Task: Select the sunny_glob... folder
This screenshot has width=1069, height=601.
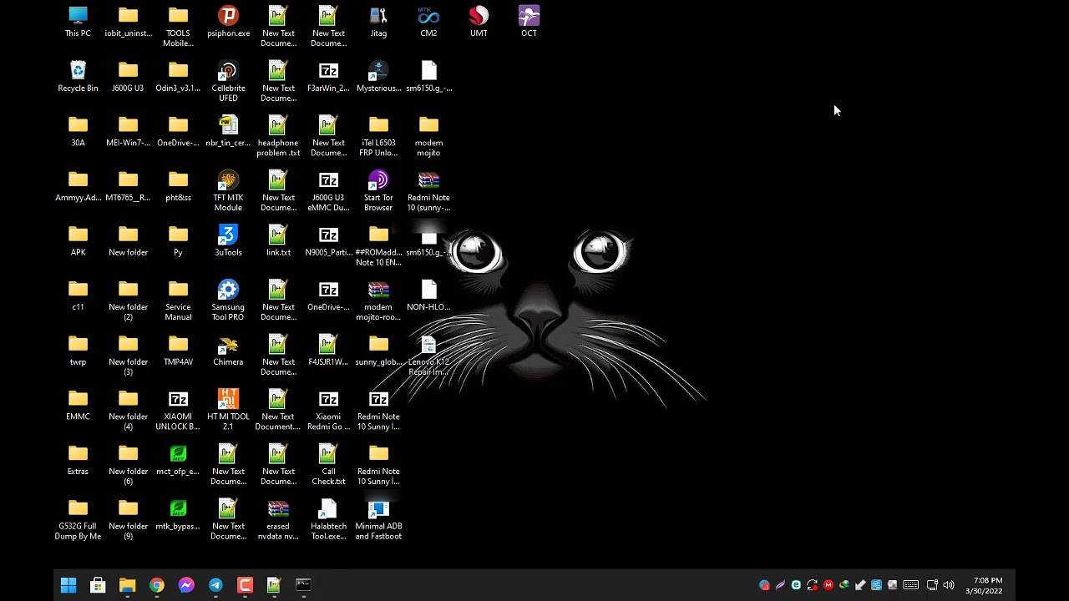Action: pyautogui.click(x=378, y=351)
